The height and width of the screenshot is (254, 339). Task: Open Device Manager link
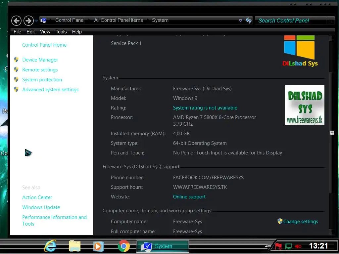click(40, 60)
